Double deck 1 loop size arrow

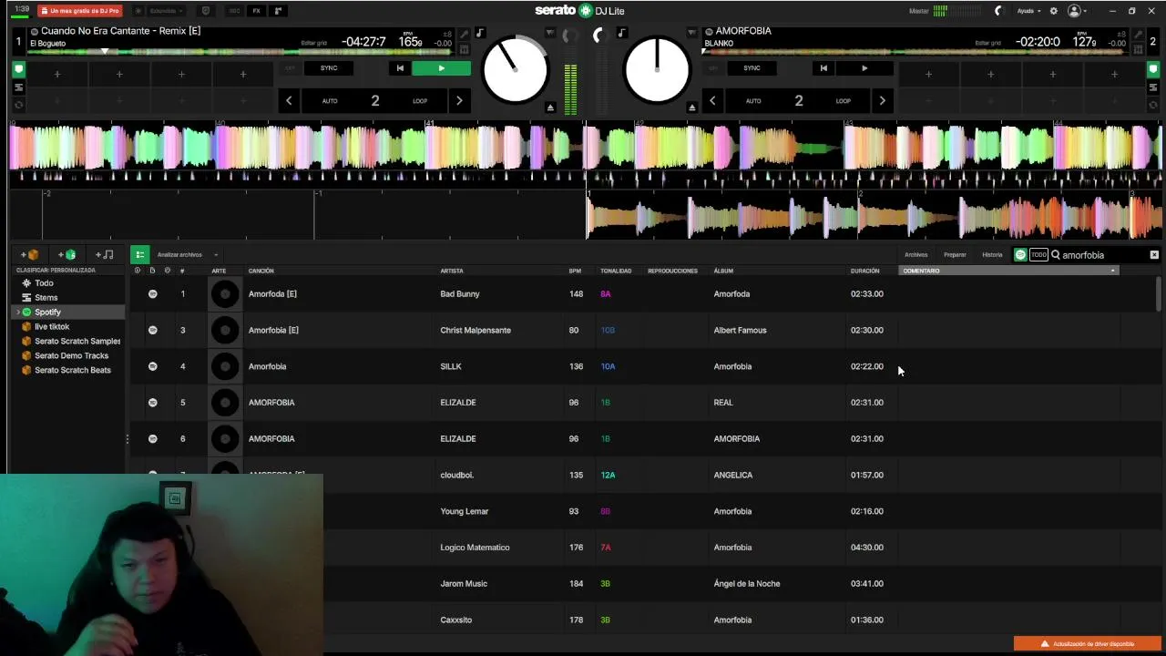tap(459, 101)
